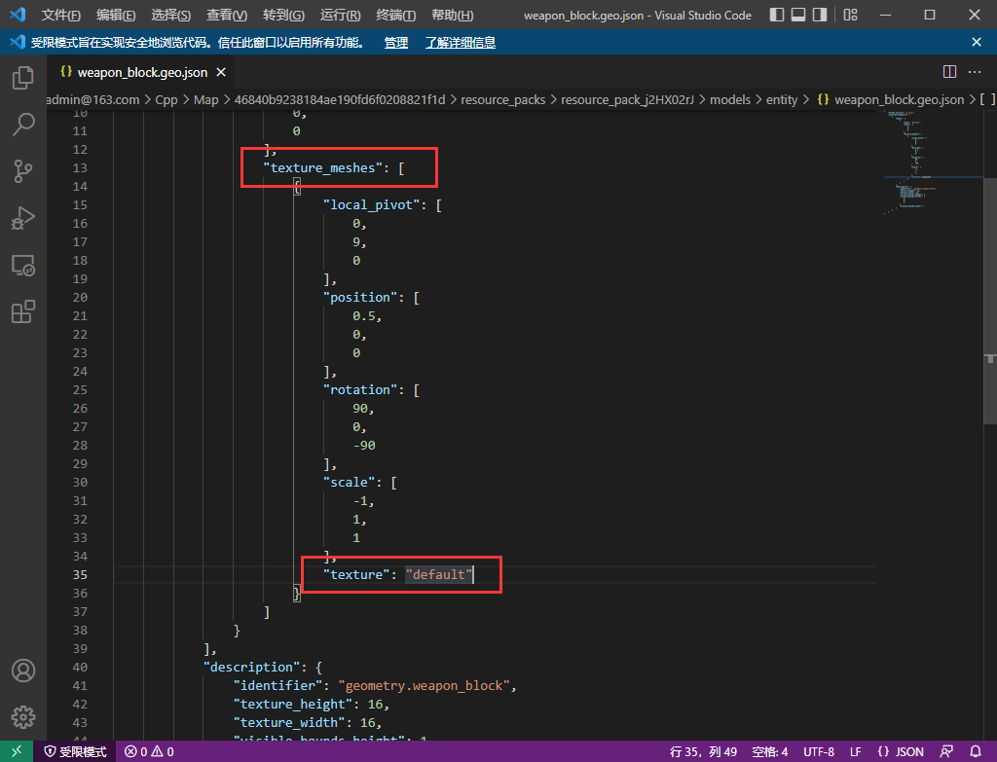Toggle the bottom panel
Viewport: 997px width, 762px height.
point(798,15)
